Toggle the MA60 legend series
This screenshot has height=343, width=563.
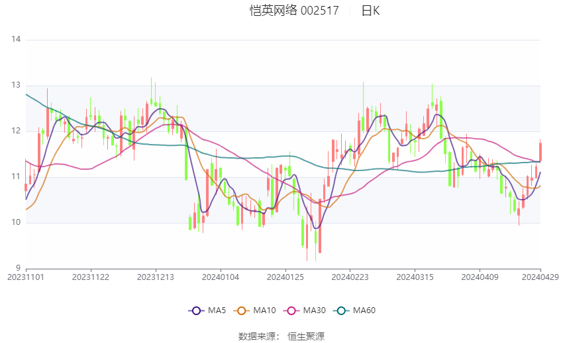tap(354, 310)
